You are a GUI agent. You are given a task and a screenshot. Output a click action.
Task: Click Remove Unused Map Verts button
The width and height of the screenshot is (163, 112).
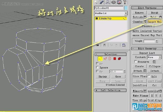click(x=147, y=35)
